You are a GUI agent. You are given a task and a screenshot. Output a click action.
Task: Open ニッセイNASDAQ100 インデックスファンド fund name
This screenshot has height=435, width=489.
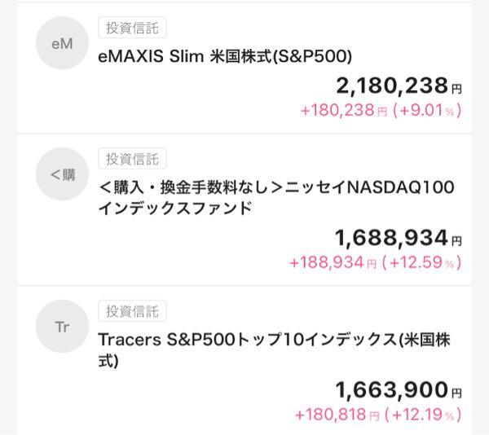(x=276, y=198)
